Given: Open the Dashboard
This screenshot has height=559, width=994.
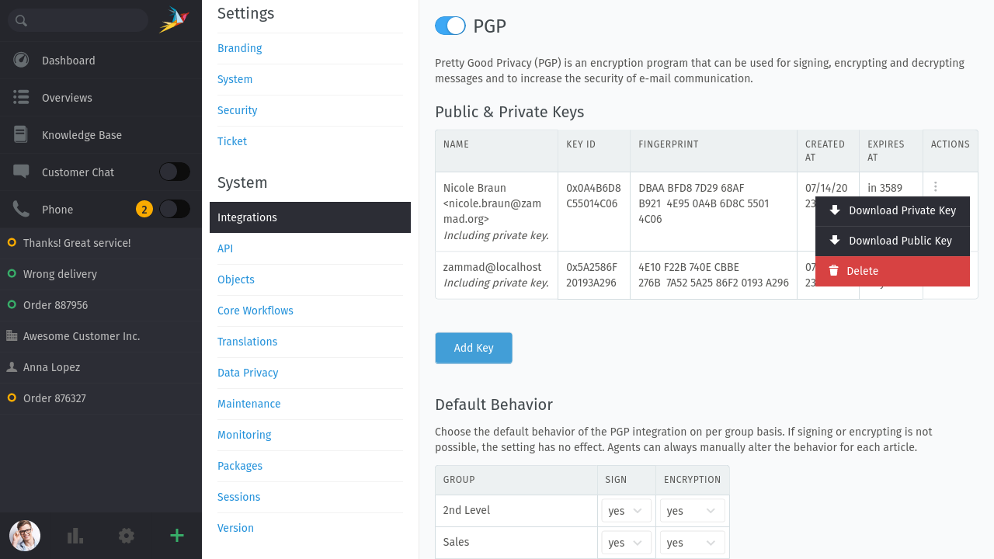Looking at the screenshot, I should point(68,60).
